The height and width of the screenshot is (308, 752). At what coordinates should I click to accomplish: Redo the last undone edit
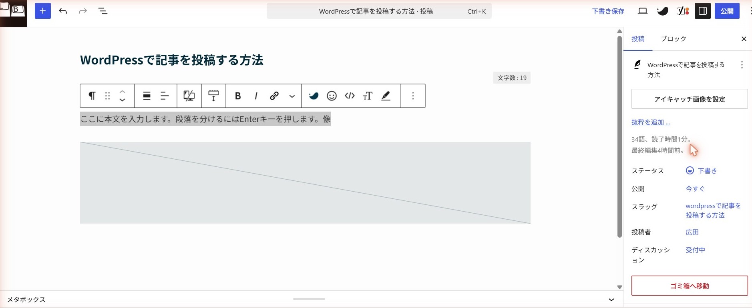[x=83, y=11]
